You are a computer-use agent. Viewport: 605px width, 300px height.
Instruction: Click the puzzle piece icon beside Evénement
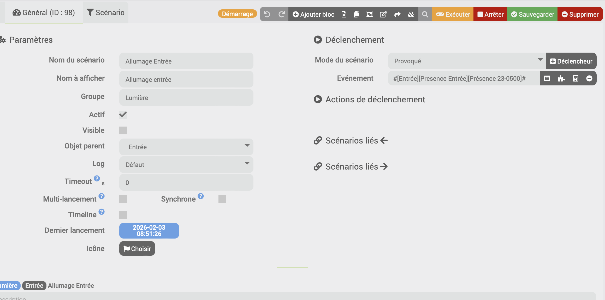pos(561,78)
